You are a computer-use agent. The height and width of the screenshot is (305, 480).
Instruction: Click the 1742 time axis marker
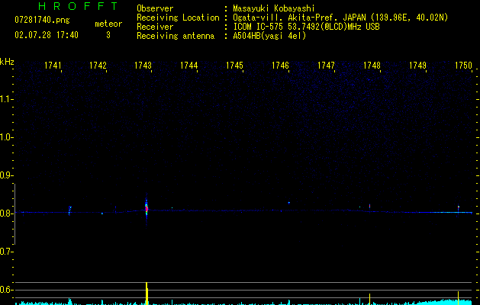pyautogui.click(x=98, y=66)
